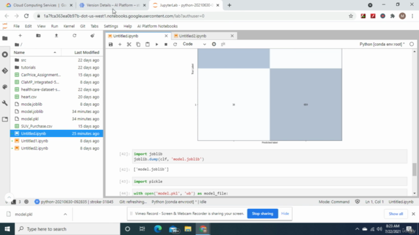Click the git button in notebook toolbar
Image resolution: width=419 pixels, height=235 pixels.
click(x=223, y=44)
